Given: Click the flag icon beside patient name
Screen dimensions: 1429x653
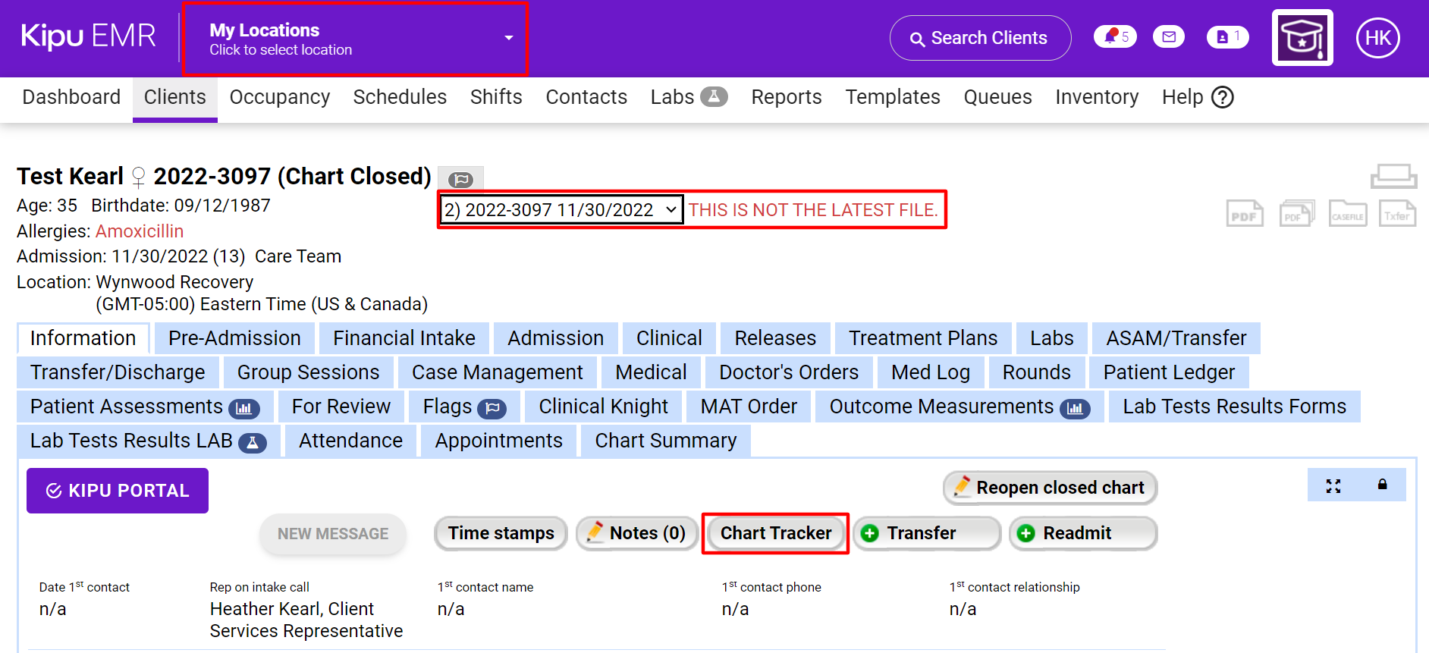Looking at the screenshot, I should 460,180.
